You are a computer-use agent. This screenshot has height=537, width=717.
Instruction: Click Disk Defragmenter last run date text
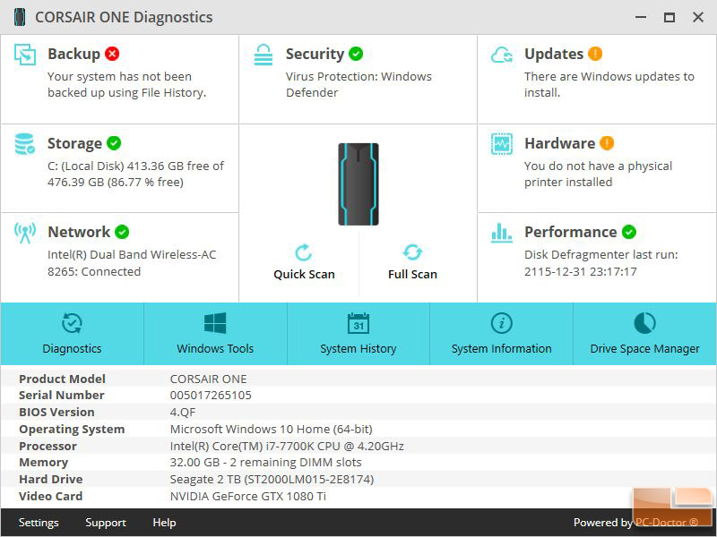600,263
